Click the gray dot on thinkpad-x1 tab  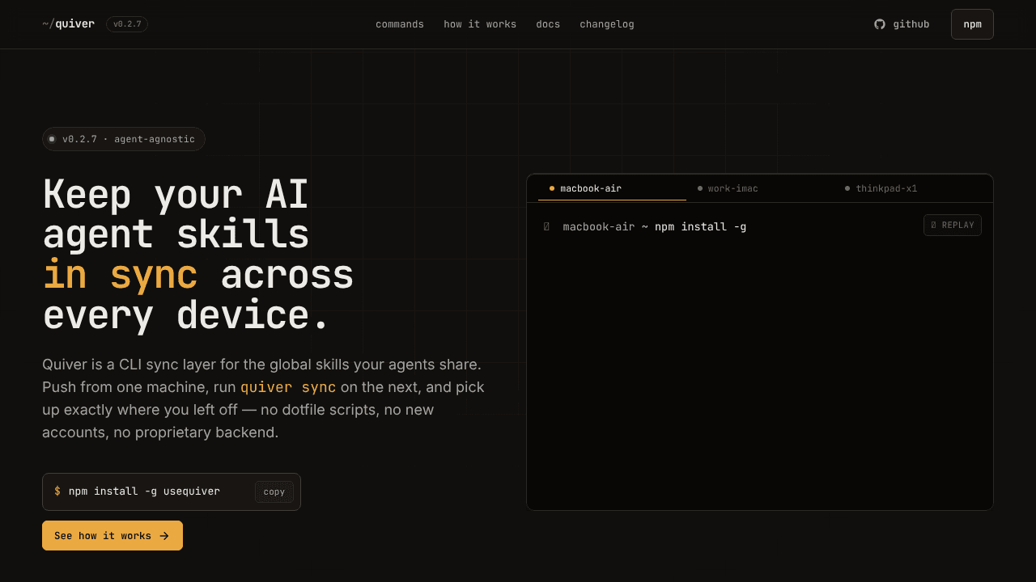(847, 188)
